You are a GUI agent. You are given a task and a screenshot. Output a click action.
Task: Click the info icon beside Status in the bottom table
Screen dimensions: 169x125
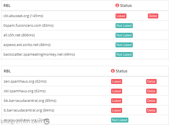113,71
